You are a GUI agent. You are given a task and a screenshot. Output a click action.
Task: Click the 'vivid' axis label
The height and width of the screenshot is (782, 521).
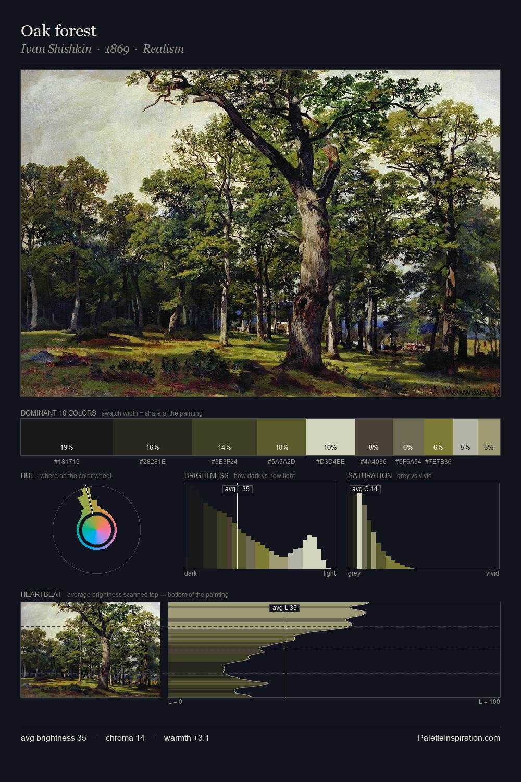click(492, 573)
